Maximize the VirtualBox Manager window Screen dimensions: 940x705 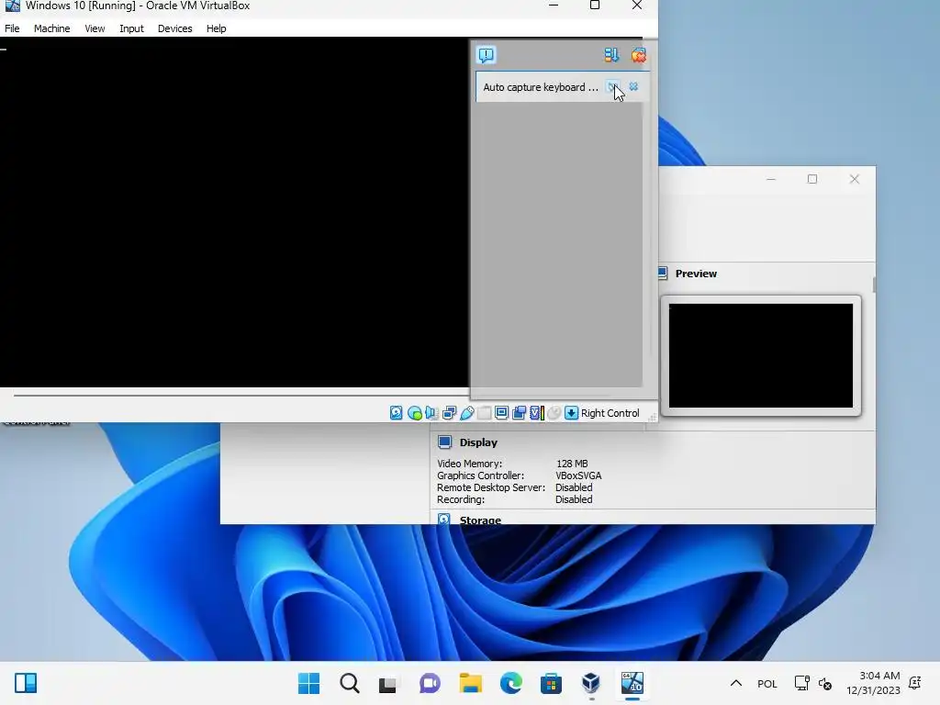point(812,179)
